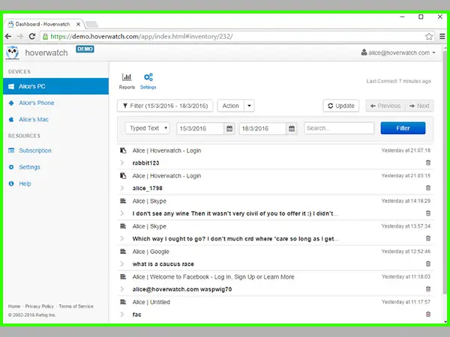
Task: Select Alice's PC device
Action: pos(56,86)
